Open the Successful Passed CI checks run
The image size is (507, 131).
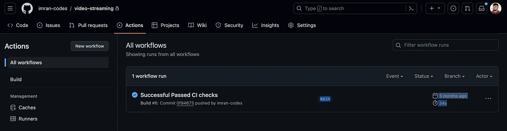point(179,95)
